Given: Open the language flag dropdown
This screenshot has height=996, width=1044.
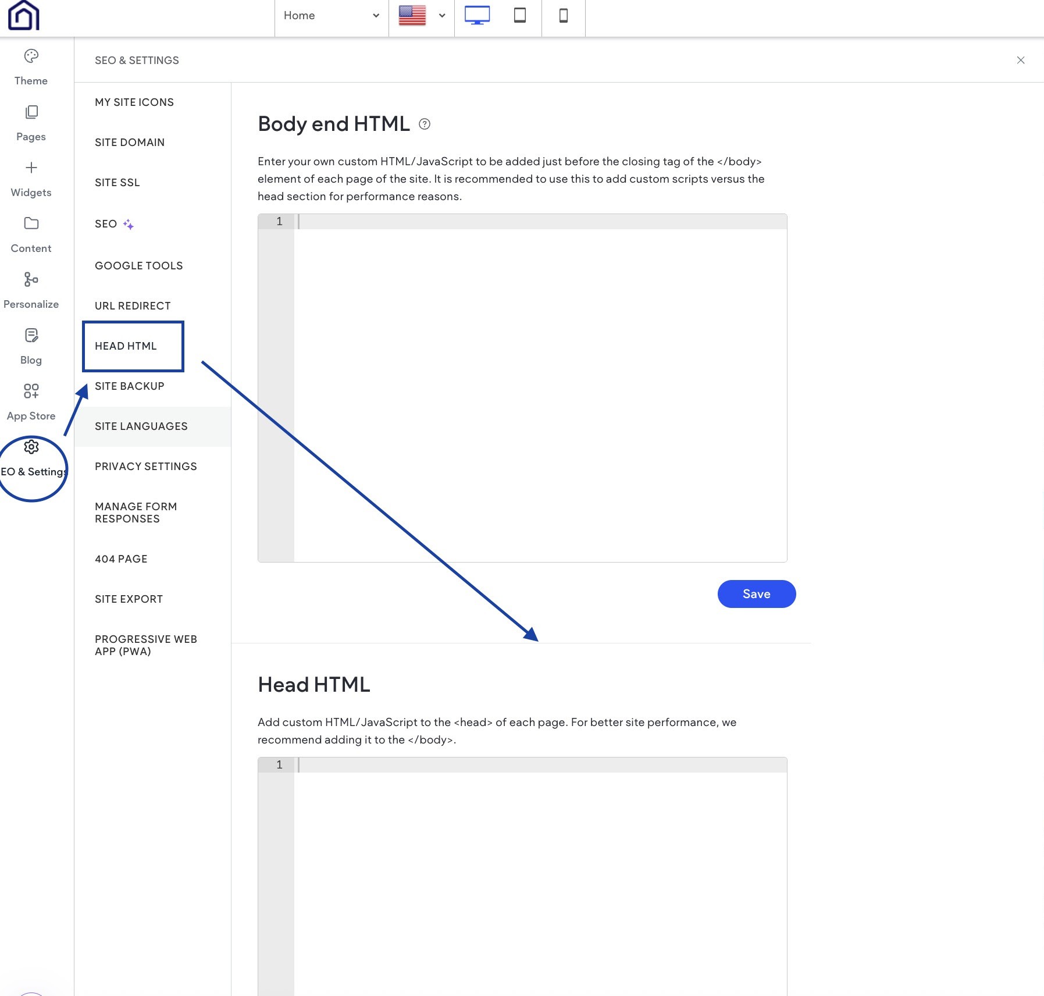Looking at the screenshot, I should [421, 16].
